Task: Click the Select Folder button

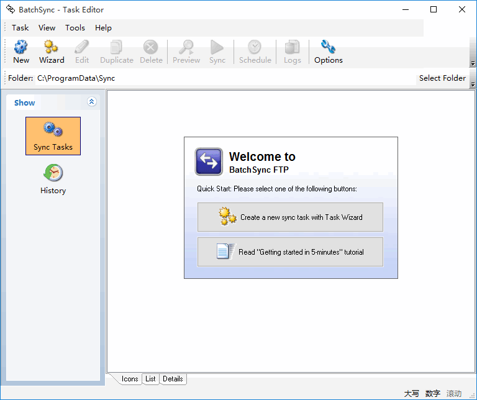Action: coord(442,78)
